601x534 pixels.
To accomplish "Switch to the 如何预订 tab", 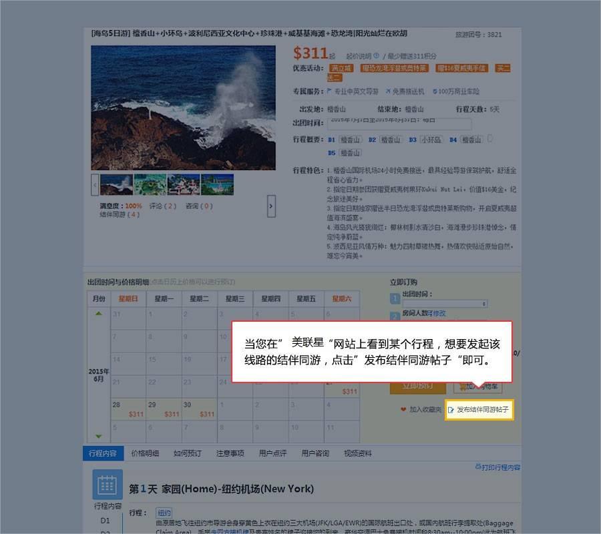I will coord(188,453).
